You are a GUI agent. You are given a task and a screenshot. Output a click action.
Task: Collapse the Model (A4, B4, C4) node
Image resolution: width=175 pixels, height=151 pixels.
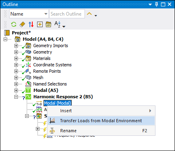(5, 39)
